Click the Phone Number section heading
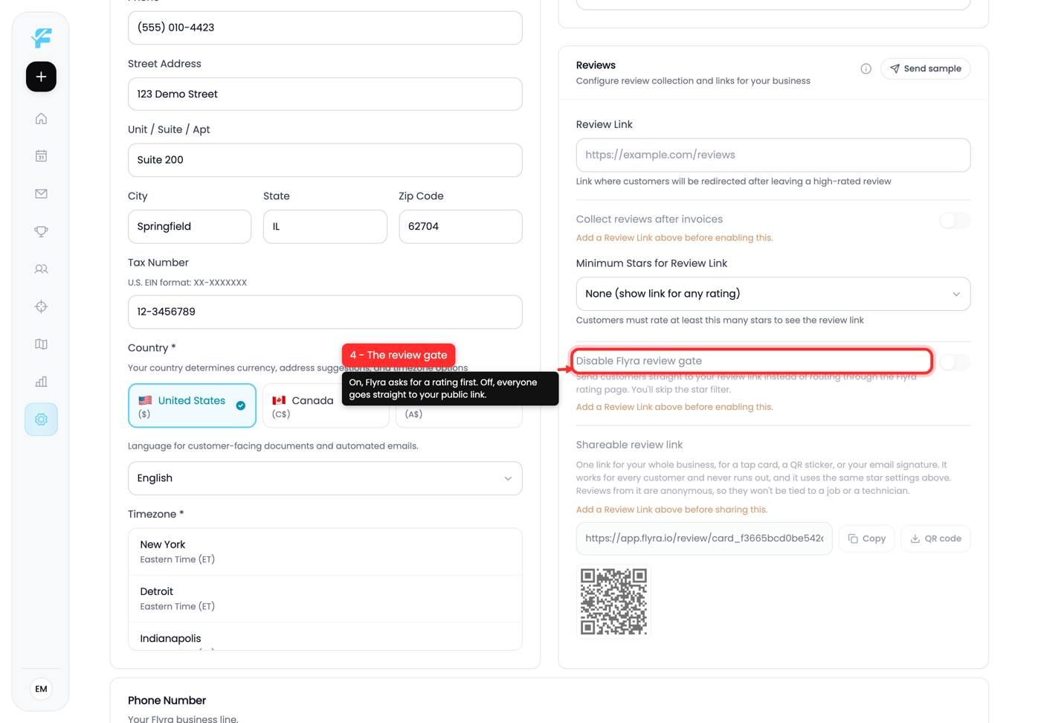This screenshot has width=1041, height=723. [167, 701]
